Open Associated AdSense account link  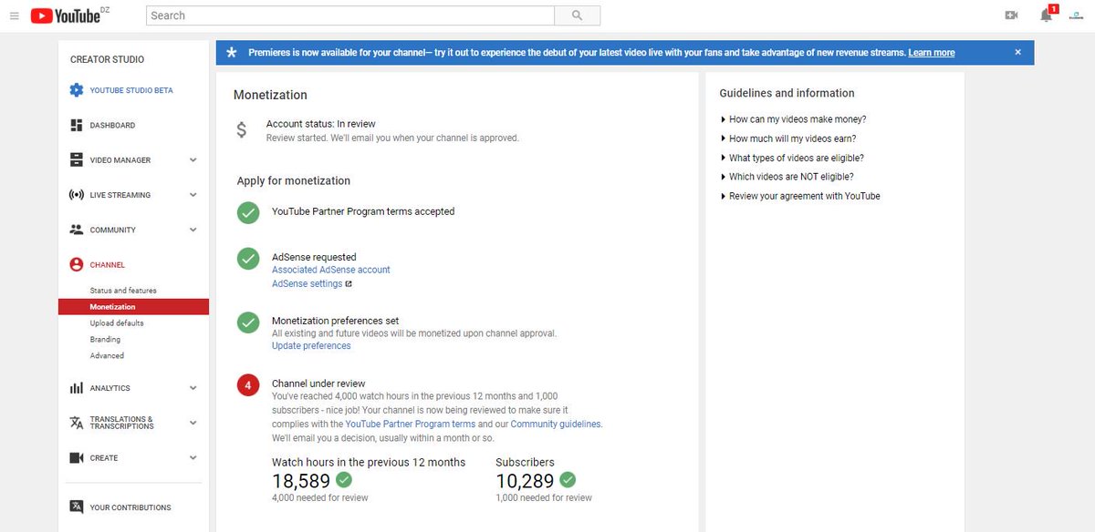pos(331,271)
